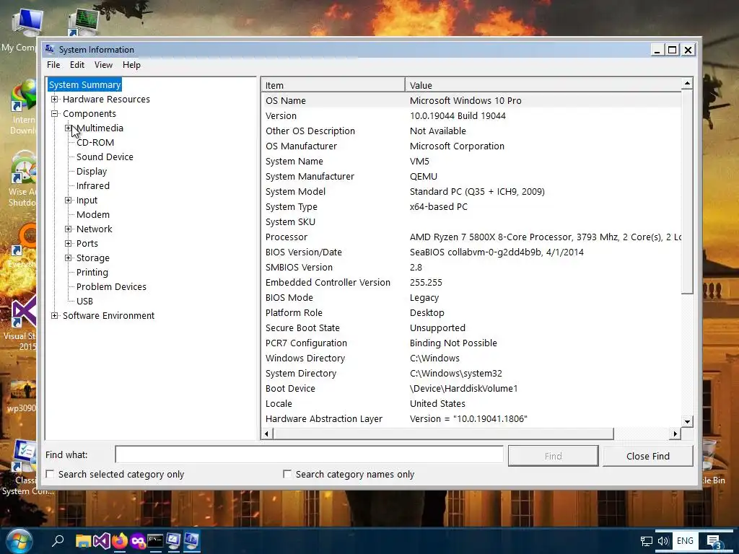Click the vertical scrollbar thumb
739x554 pixels.
(687, 192)
